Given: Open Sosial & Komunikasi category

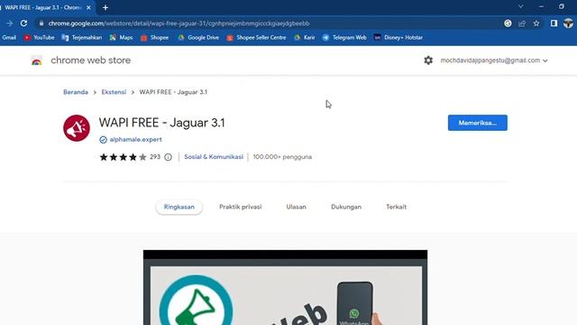Looking at the screenshot, I should pyautogui.click(x=214, y=157).
